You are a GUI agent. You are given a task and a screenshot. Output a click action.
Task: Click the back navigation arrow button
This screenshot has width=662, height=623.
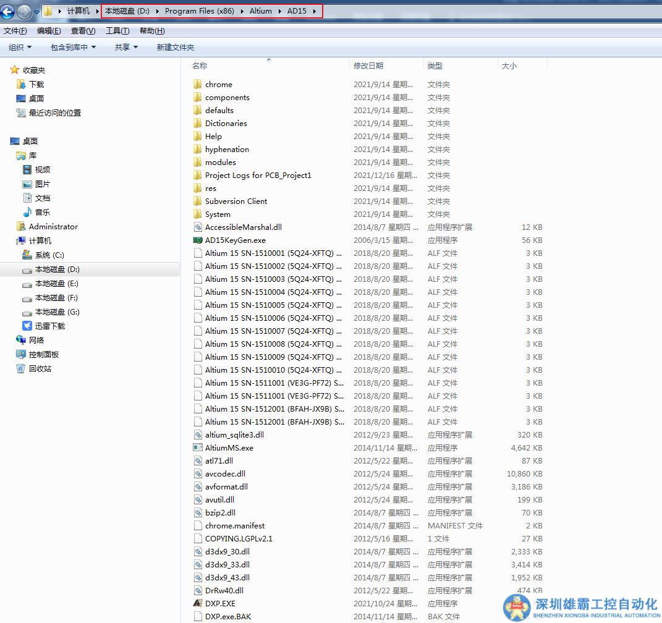pos(8,11)
